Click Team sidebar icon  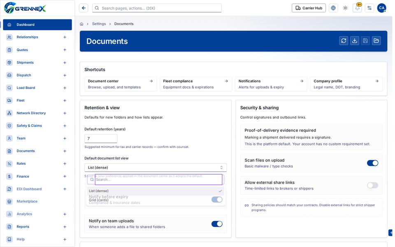9,138
